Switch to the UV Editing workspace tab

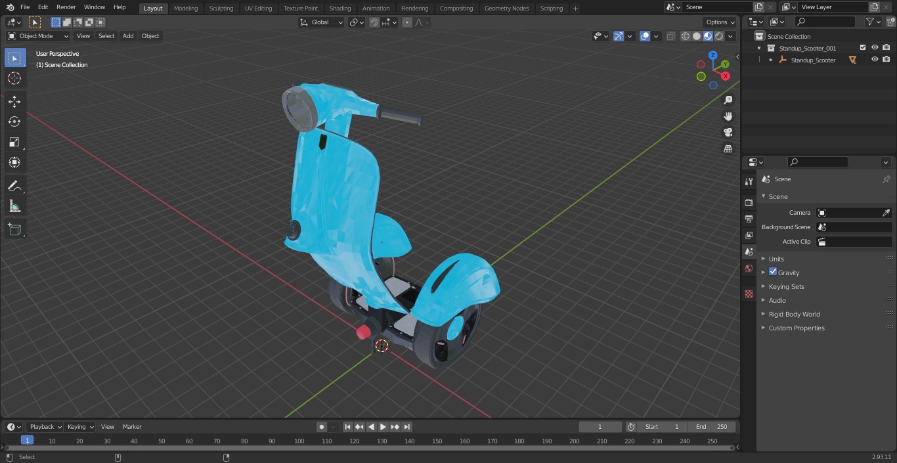coord(258,8)
